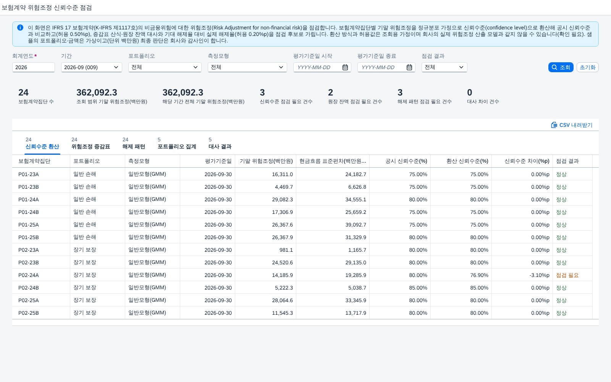611x382 pixels.
Task: Open the 평가기준일 종료 calendar picker icon
Action: 409,67
